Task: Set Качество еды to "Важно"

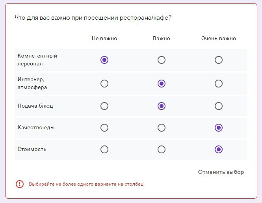Action: 162,128
